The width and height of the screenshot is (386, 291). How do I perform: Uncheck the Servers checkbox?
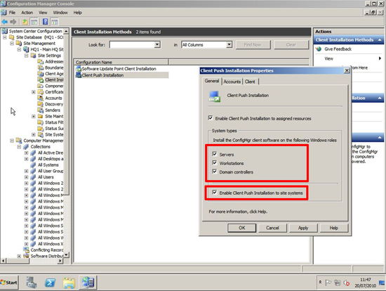tap(215, 154)
